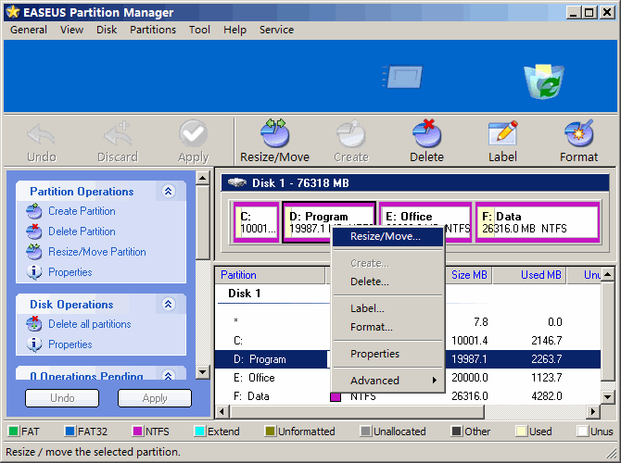Open the Service menu

pos(276,30)
